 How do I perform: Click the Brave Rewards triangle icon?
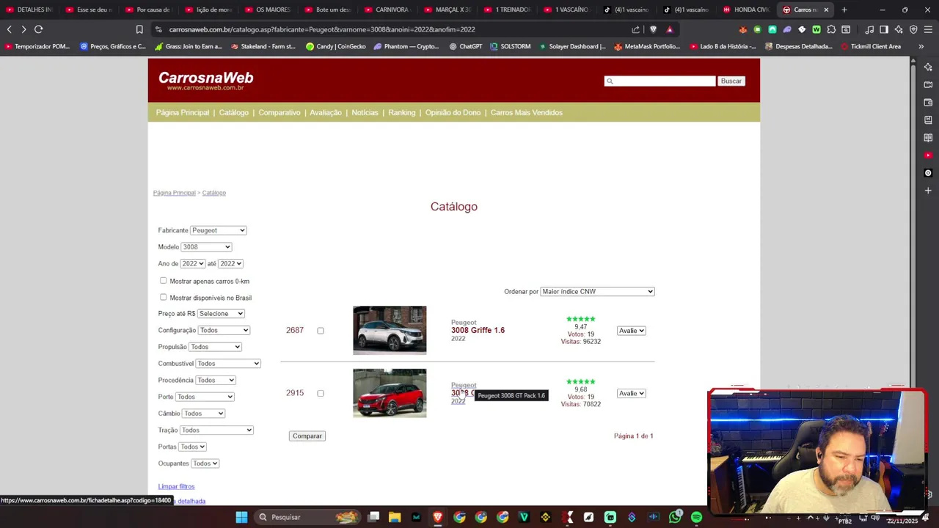(669, 29)
